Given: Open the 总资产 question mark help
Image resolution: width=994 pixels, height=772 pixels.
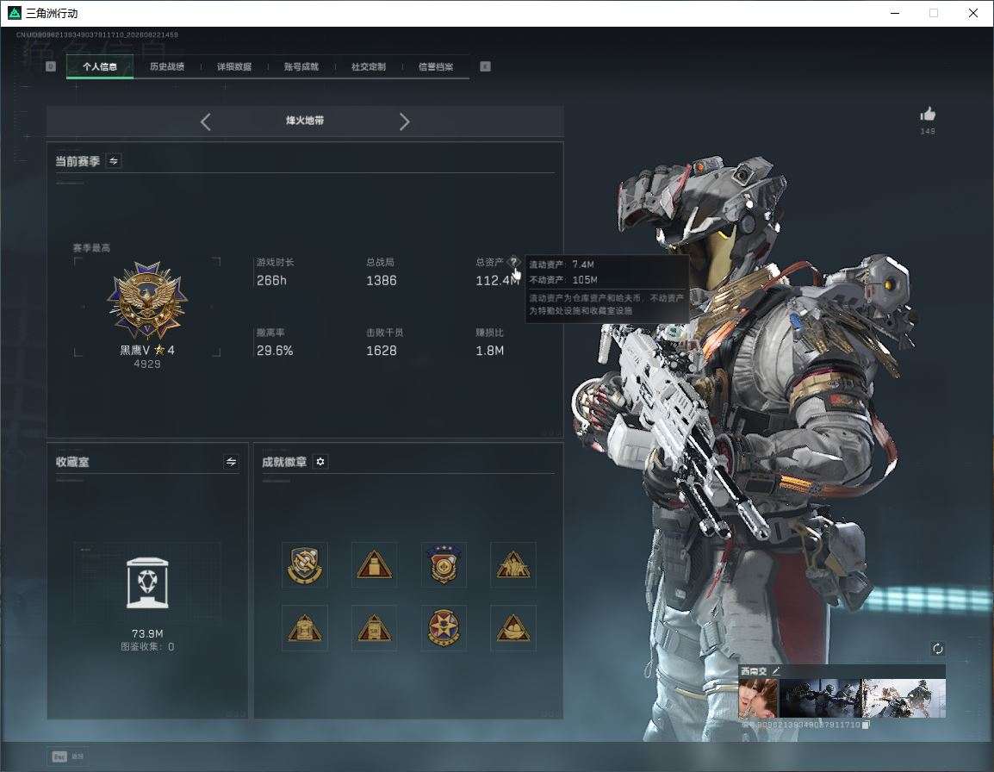Looking at the screenshot, I should pos(513,262).
